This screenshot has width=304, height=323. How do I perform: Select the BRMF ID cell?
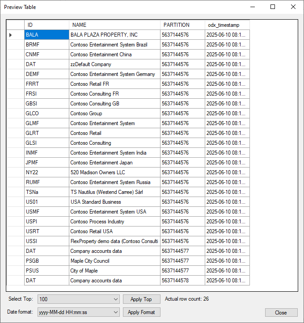point(46,45)
